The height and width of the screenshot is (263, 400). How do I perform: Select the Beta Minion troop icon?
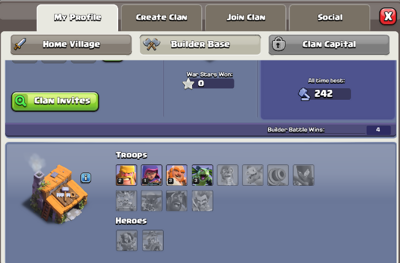202,175
